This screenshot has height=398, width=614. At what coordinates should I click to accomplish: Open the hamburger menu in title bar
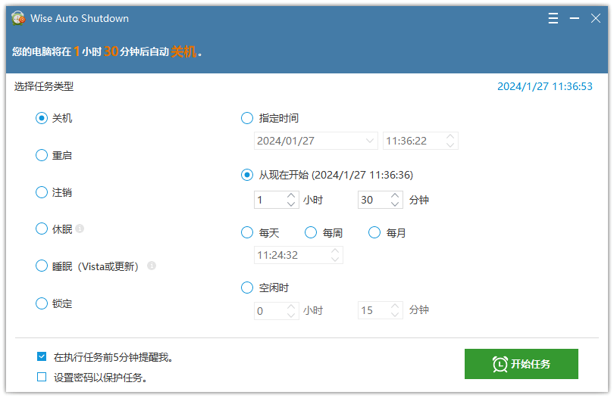pyautogui.click(x=553, y=18)
